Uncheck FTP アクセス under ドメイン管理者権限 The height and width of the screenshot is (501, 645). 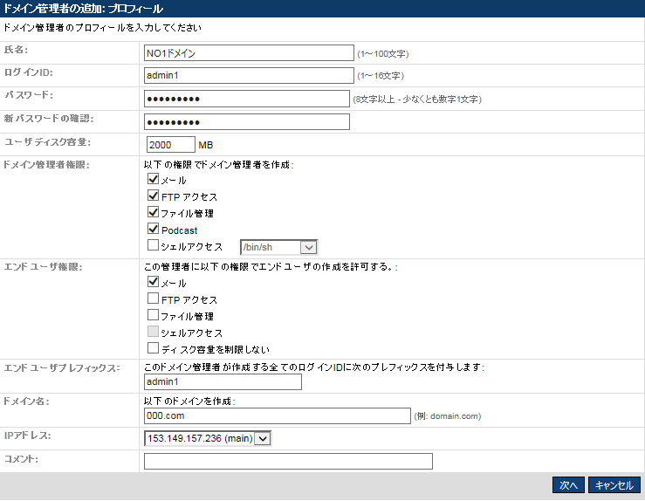point(153,196)
